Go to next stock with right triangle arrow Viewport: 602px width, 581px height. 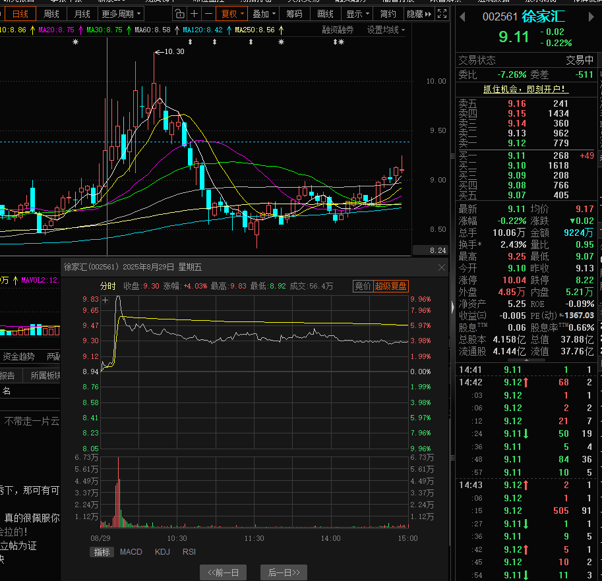pos(591,17)
